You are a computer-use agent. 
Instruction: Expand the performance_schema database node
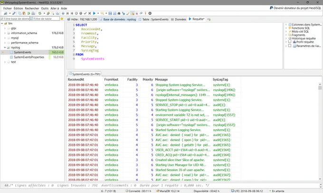(x=5, y=43)
